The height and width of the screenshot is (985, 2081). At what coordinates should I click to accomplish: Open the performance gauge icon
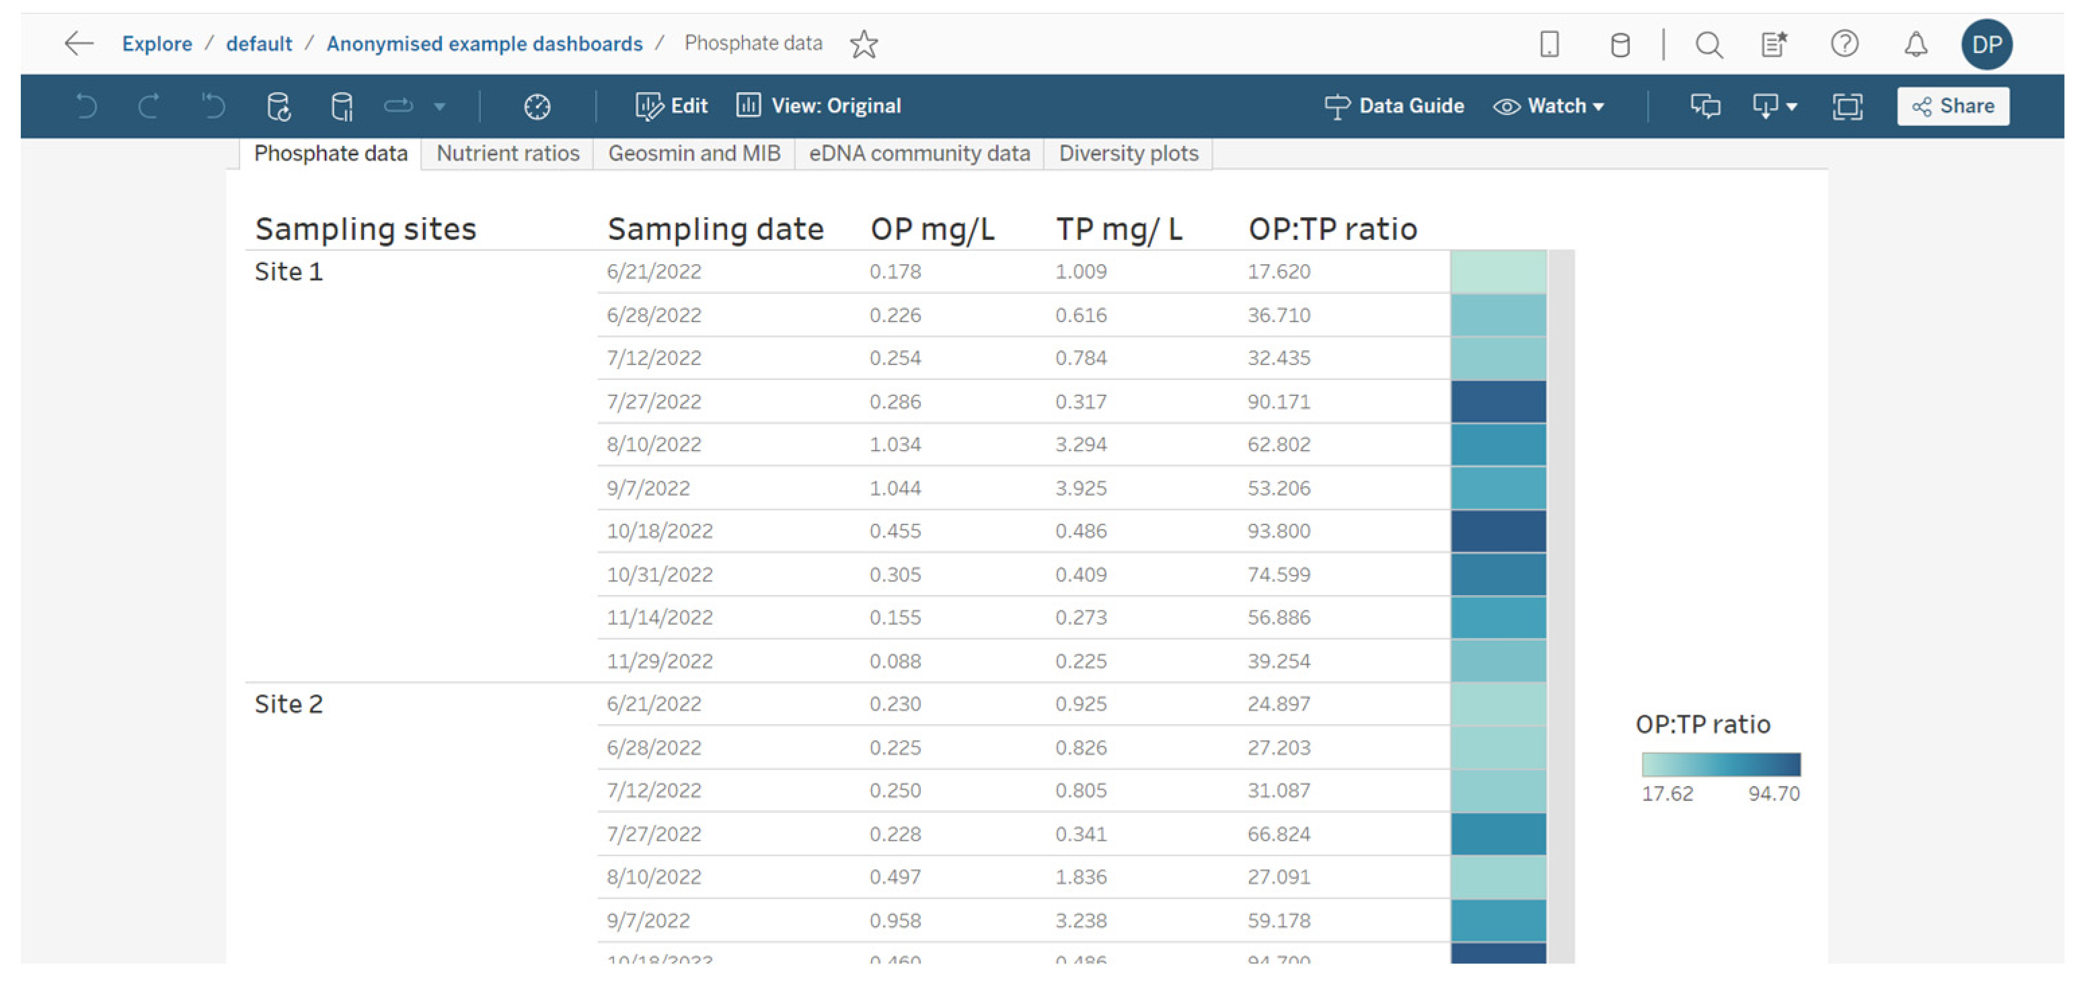tap(537, 106)
